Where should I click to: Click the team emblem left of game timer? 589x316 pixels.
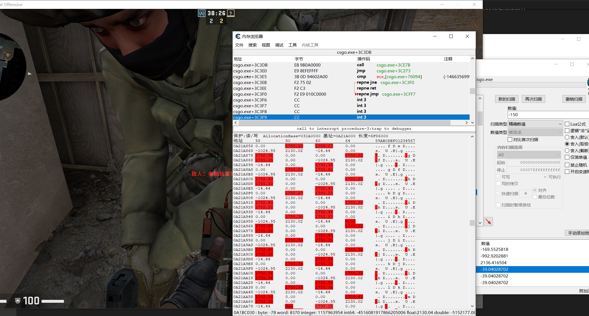coord(202,13)
